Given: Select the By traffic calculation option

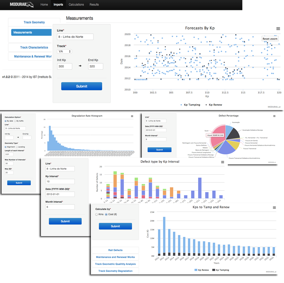Looking at the screenshot, I should coord(15,121).
